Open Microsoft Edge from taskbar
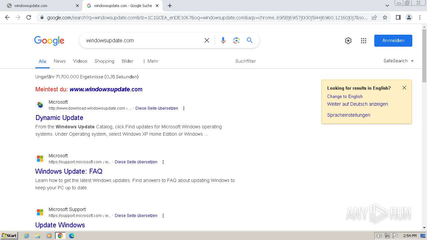This screenshot has width=427, height=240. (71, 236)
